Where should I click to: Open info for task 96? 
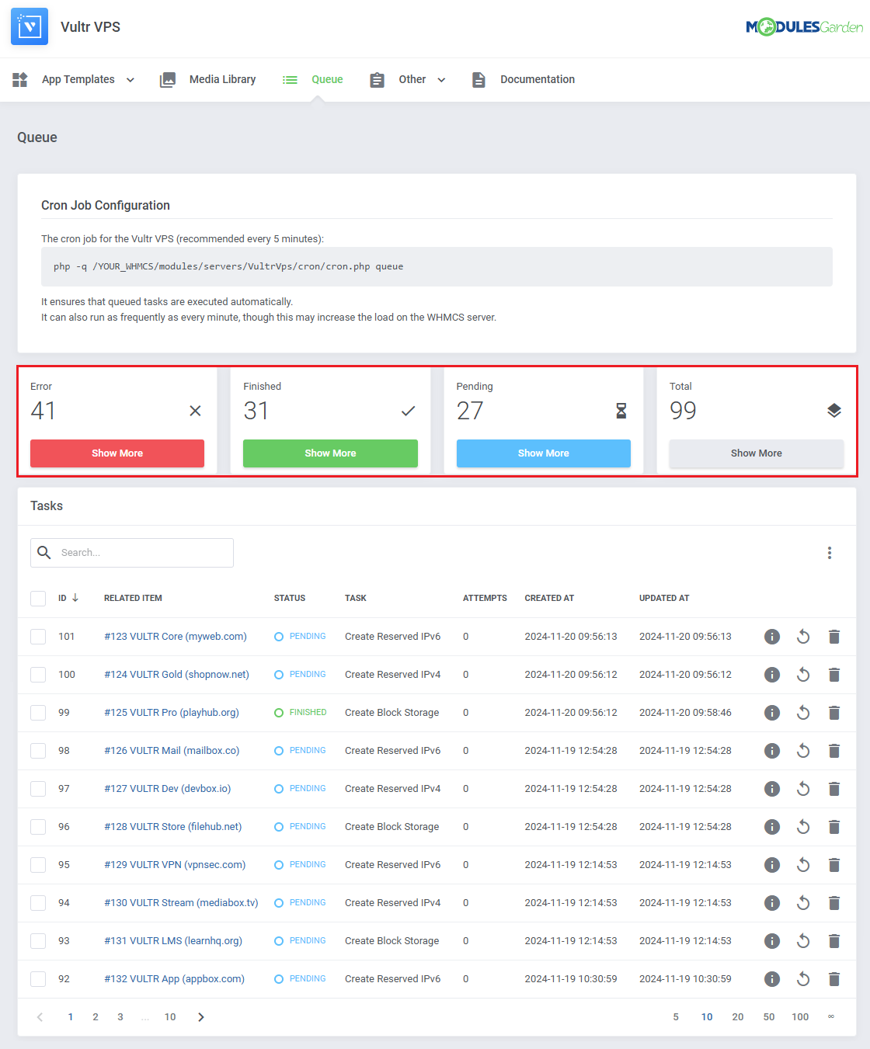[x=772, y=827]
